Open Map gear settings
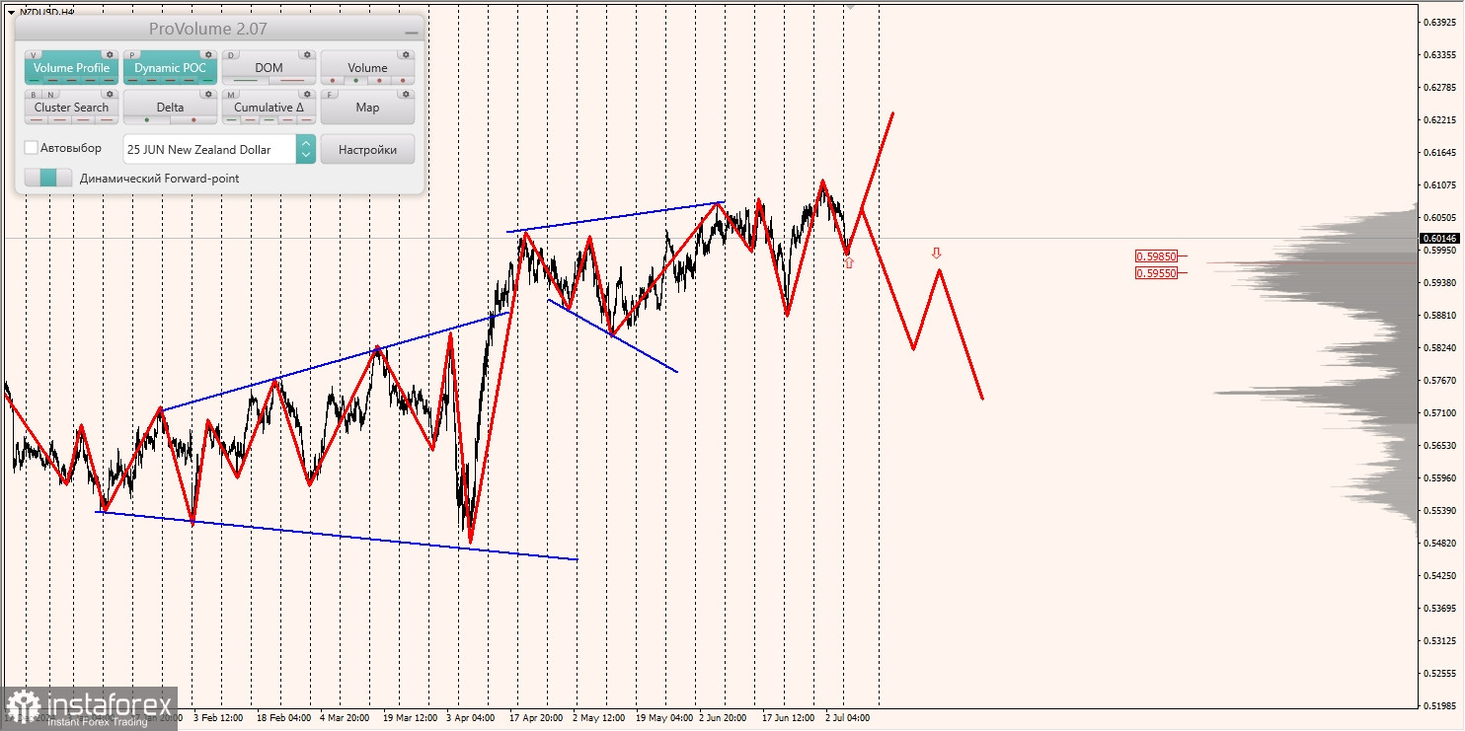Image resolution: width=1465 pixels, height=731 pixels. 406,95
